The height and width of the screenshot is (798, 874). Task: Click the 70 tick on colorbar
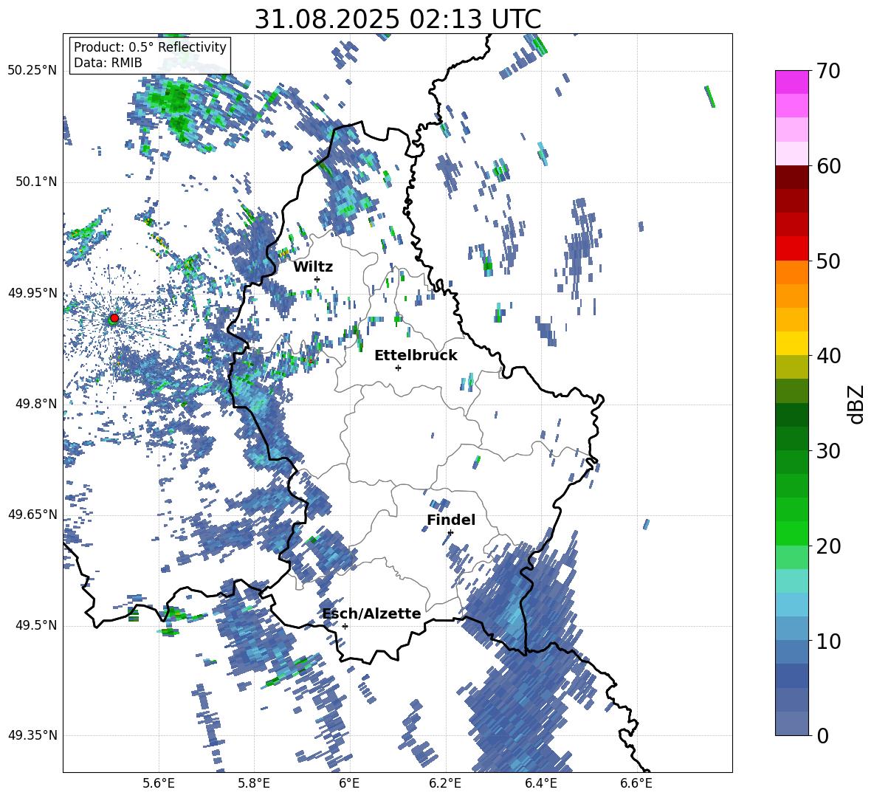pyautogui.click(x=828, y=71)
